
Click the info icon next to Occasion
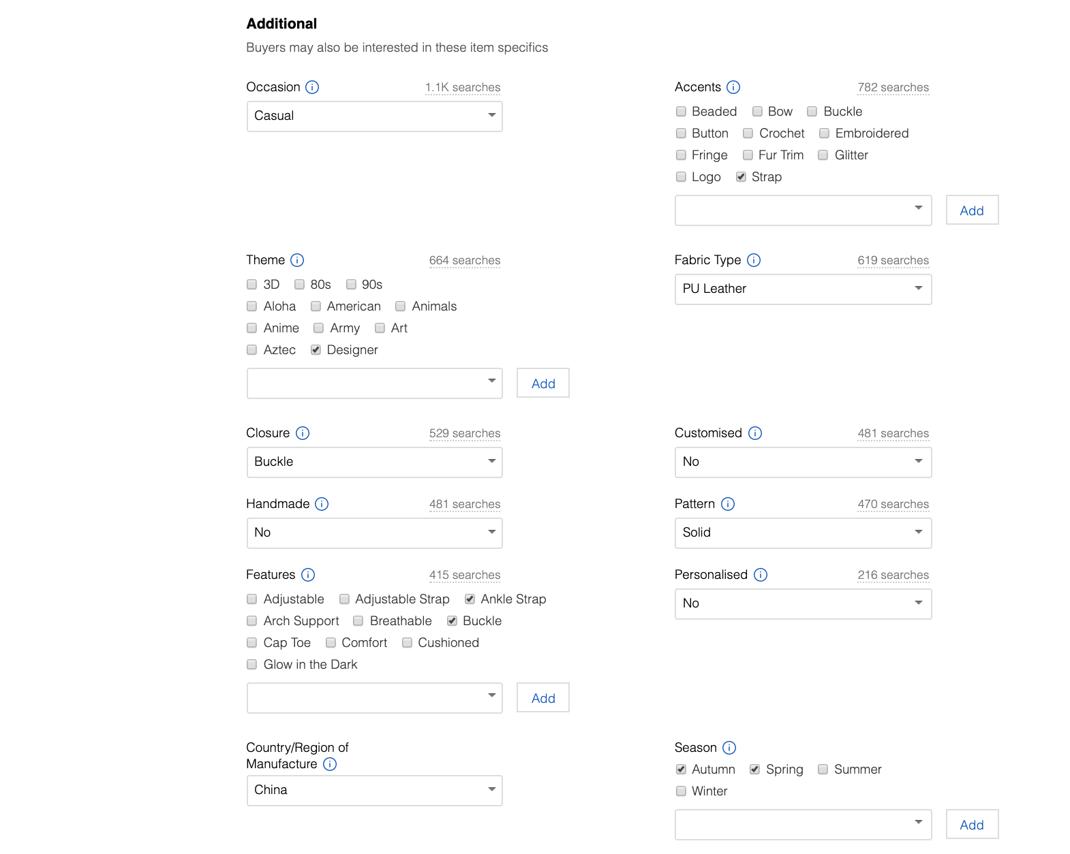tap(312, 87)
